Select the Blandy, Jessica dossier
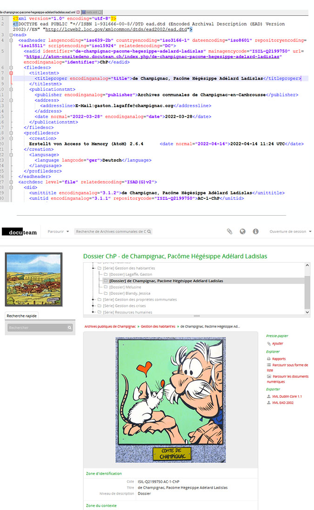 130,293
